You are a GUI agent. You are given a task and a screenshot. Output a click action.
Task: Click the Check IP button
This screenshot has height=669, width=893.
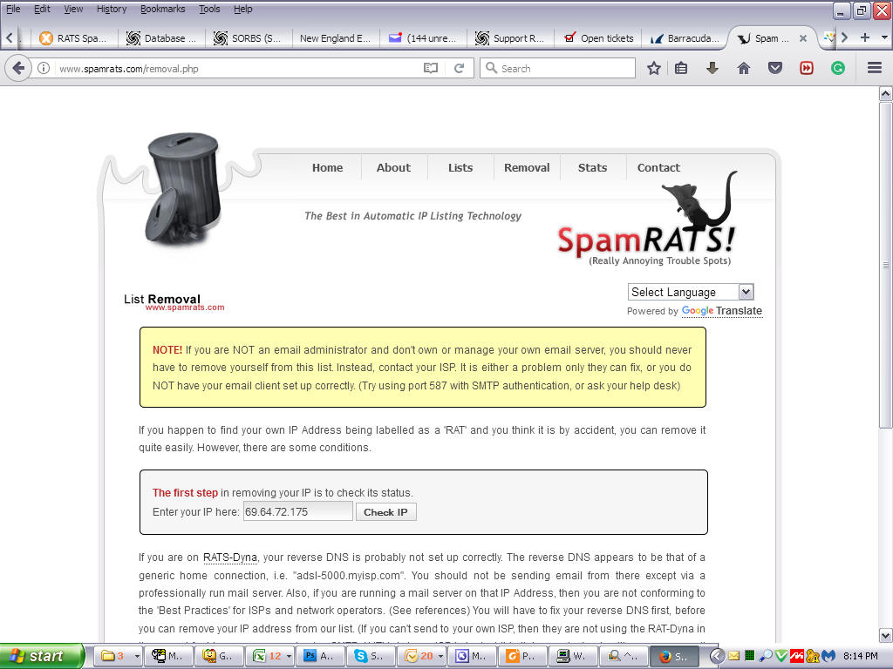(385, 512)
